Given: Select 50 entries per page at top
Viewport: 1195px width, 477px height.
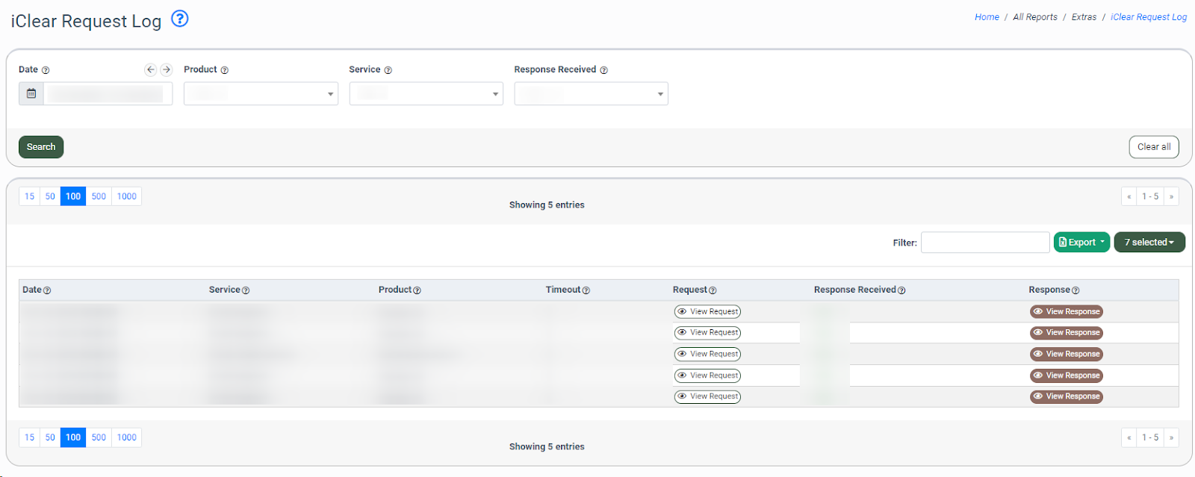Looking at the screenshot, I should pyautogui.click(x=50, y=196).
